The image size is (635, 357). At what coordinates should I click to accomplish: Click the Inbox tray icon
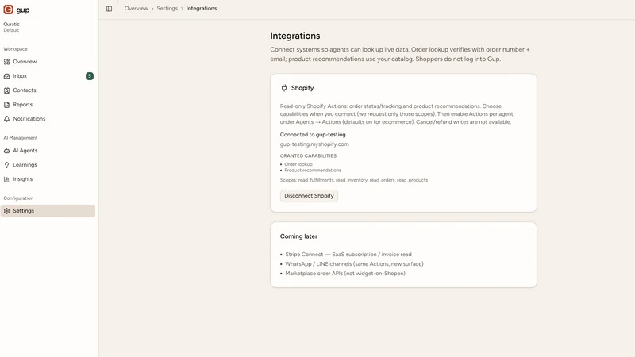pos(6,76)
